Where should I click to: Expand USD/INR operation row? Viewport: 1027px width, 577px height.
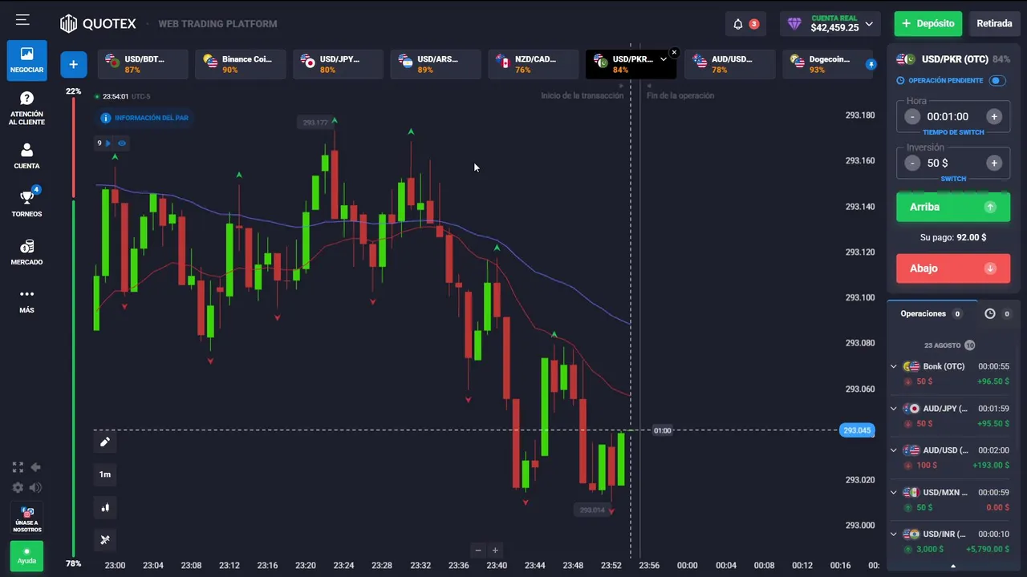coord(894,534)
